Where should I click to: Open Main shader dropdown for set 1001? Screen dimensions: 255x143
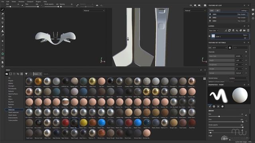[x=242, y=14]
